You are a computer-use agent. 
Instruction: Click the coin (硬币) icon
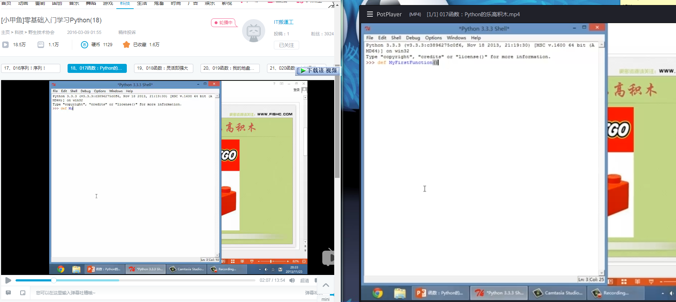point(84,45)
